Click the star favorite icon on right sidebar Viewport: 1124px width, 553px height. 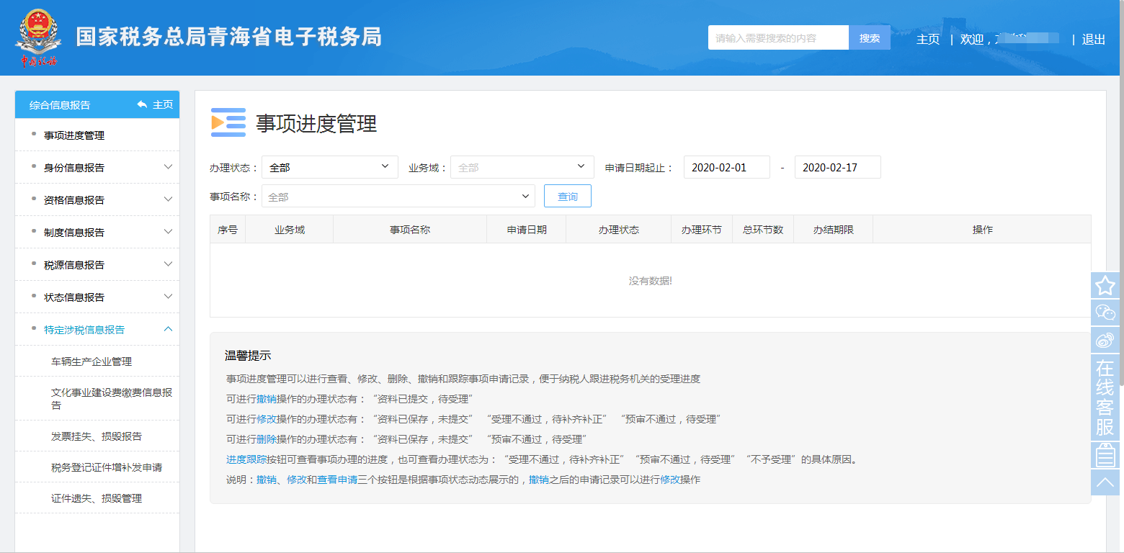1104,286
